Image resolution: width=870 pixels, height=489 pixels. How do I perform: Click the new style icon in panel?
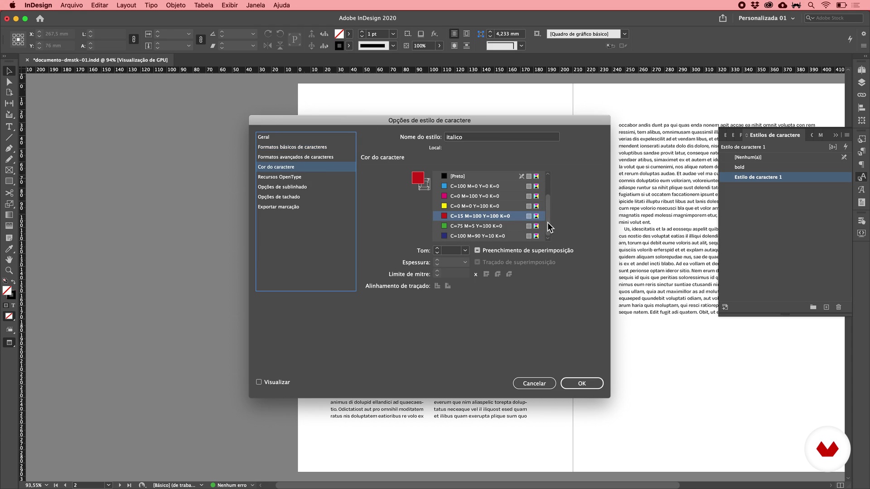(x=826, y=307)
